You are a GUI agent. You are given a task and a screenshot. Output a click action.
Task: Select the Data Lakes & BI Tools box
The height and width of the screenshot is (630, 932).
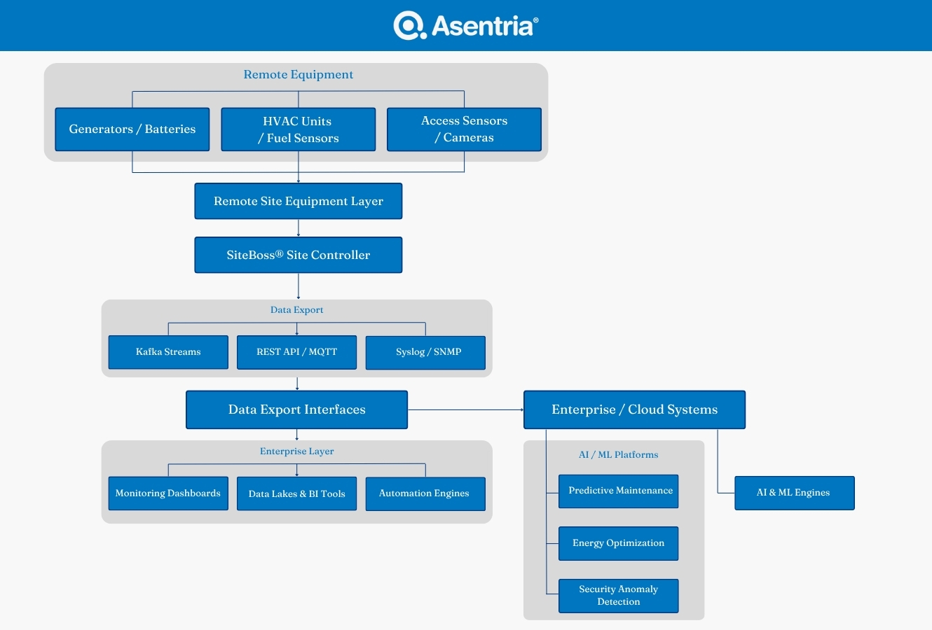point(297,493)
